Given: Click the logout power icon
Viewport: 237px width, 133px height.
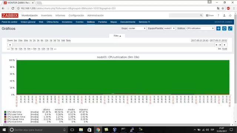Looking at the screenshot, I should (x=230, y=16).
